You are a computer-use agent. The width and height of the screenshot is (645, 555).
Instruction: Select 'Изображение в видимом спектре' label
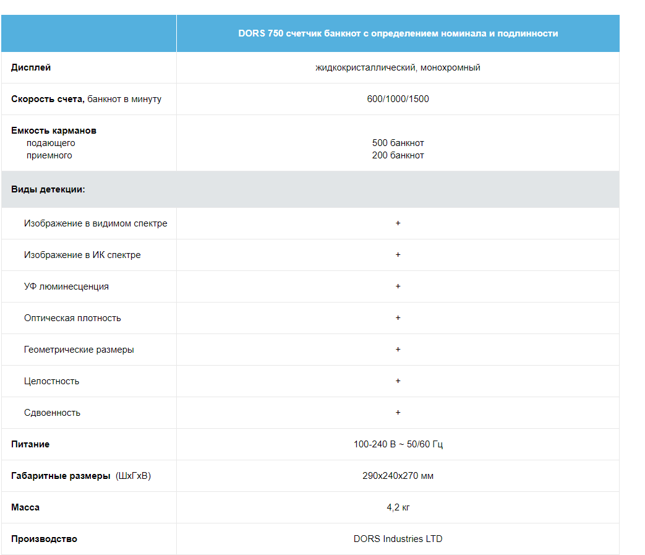(x=95, y=223)
